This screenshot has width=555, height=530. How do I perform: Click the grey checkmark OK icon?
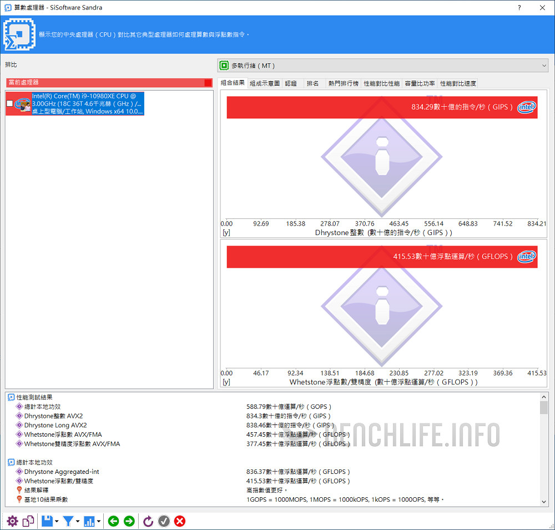164,521
